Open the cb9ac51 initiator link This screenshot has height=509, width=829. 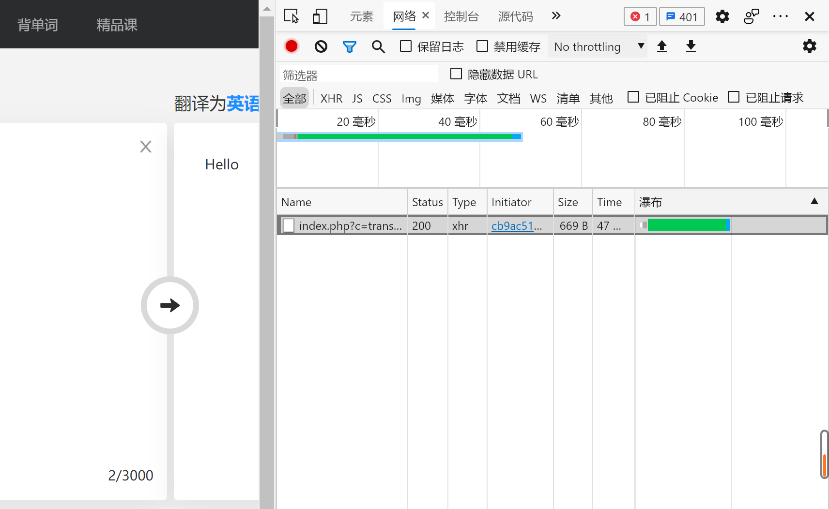click(x=515, y=225)
